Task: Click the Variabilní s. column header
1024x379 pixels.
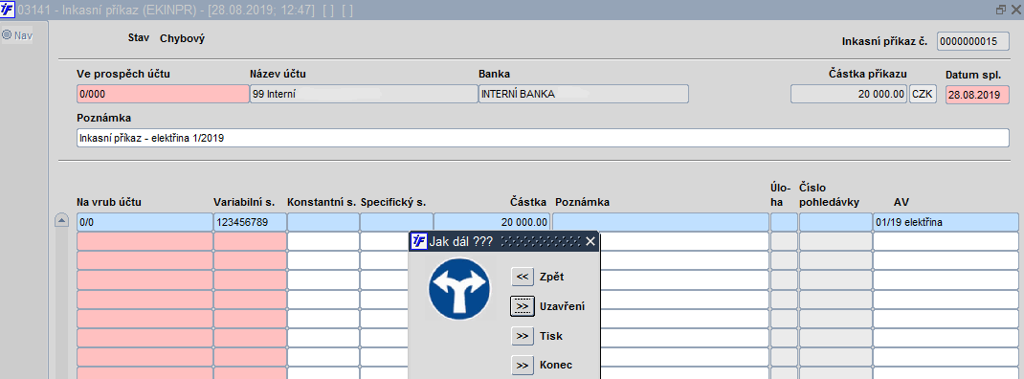Action: 245,202
